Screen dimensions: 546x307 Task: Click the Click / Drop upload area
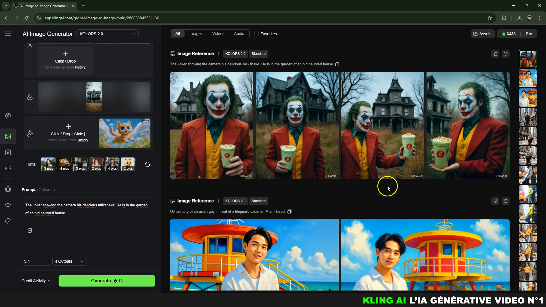point(65,61)
